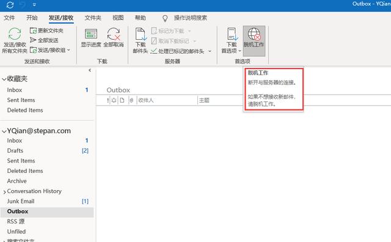
Task: Open the Unfiled folder
Action: click(x=46, y=232)
